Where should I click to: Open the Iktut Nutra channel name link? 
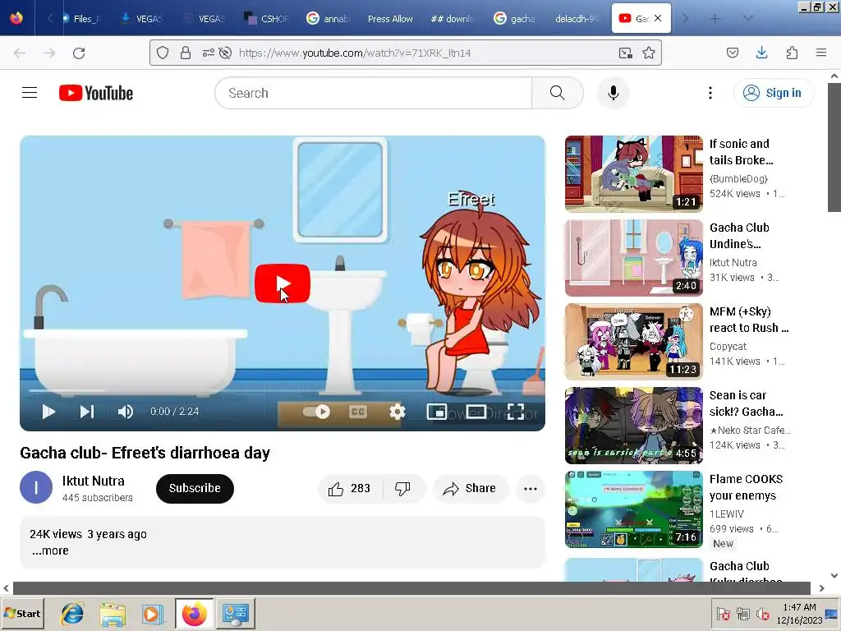pos(94,481)
